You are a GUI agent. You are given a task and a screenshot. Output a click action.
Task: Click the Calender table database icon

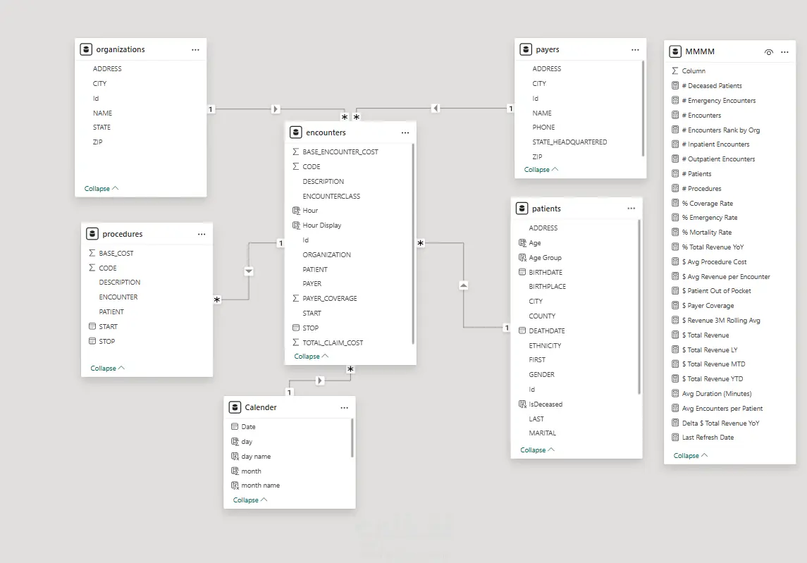point(235,407)
